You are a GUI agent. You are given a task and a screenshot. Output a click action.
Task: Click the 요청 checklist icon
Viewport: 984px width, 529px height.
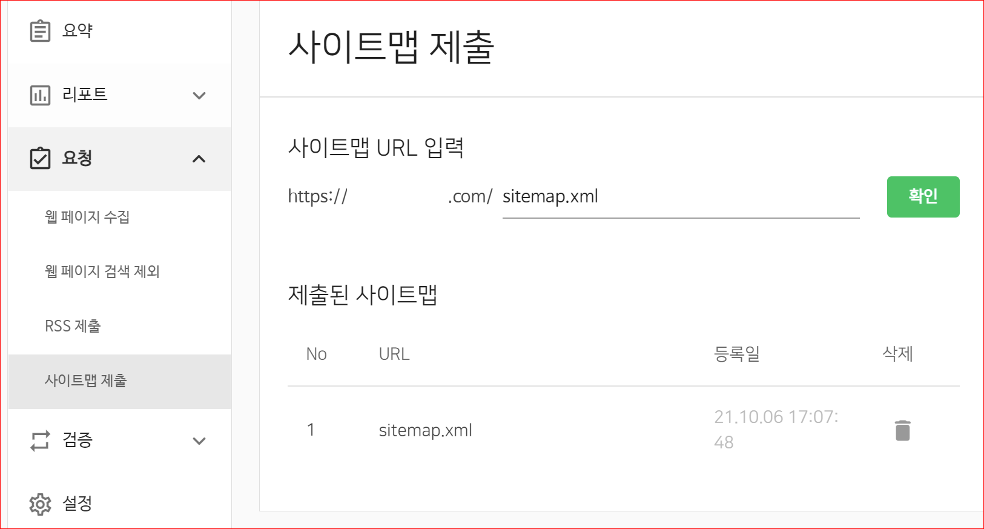pos(39,158)
